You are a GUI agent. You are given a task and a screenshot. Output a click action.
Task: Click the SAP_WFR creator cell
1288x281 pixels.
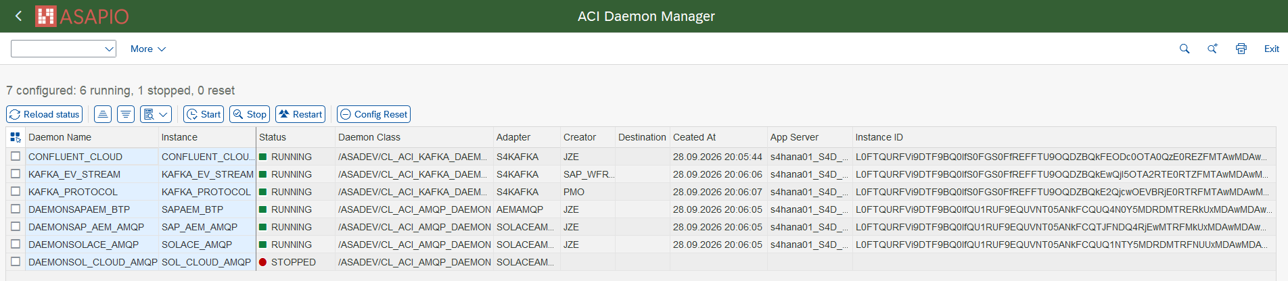pos(588,174)
